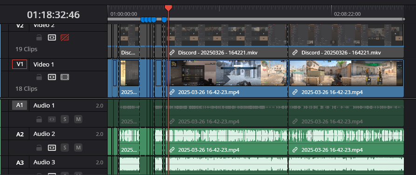Image resolution: width=416 pixels, height=175 pixels.
Task: Select the short '2025...' clip on V1
Action: pyautogui.click(x=130, y=78)
